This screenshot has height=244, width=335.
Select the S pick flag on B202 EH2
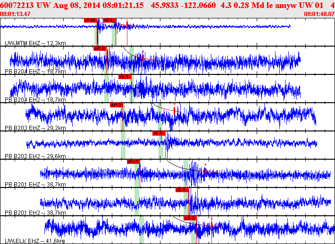159,133
